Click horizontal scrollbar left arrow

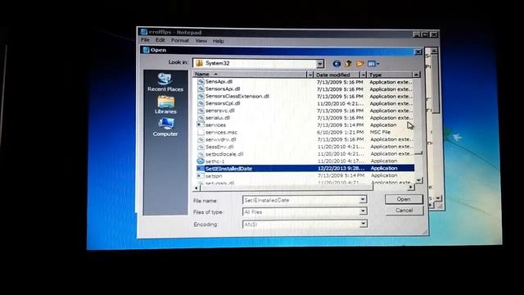(x=196, y=188)
